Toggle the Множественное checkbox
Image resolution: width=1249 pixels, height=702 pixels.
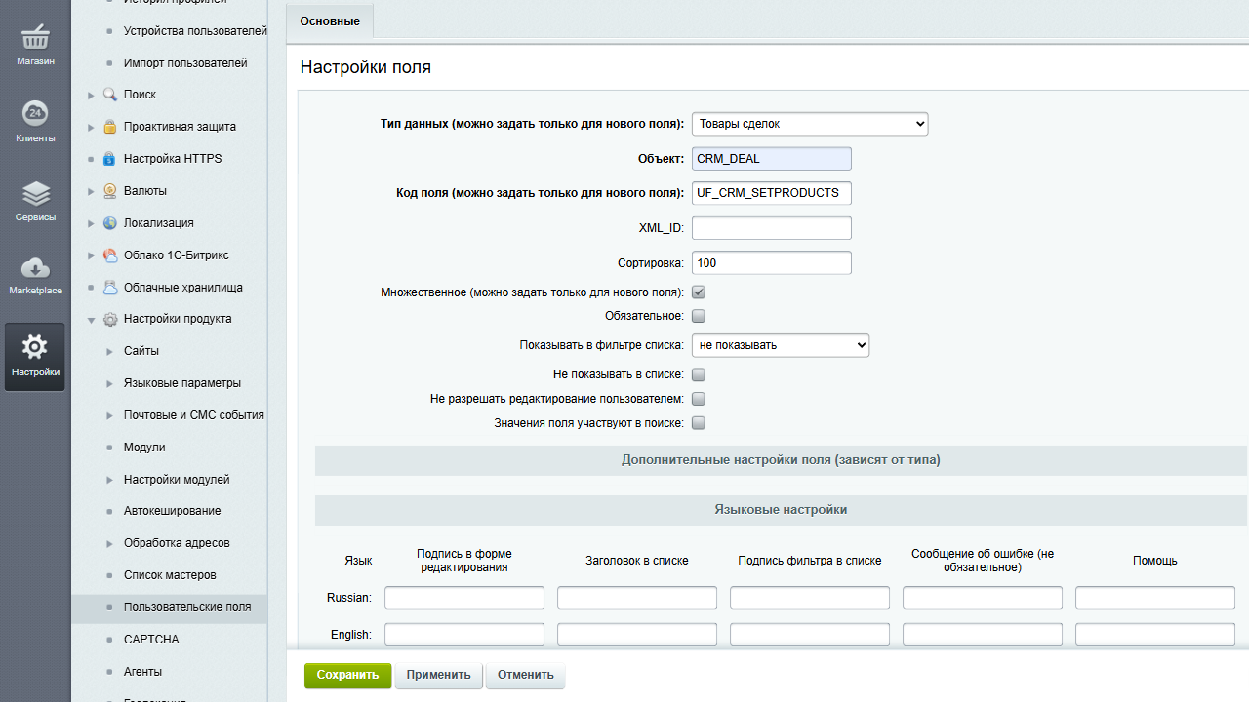699,292
